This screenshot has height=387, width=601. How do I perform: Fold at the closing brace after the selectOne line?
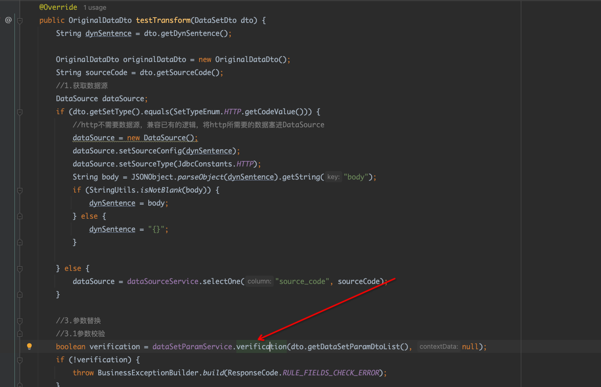click(x=20, y=295)
